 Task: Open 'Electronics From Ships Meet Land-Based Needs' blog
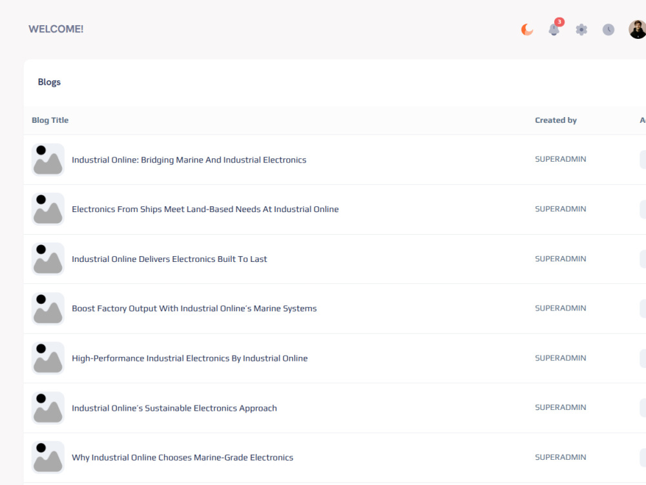click(x=205, y=209)
